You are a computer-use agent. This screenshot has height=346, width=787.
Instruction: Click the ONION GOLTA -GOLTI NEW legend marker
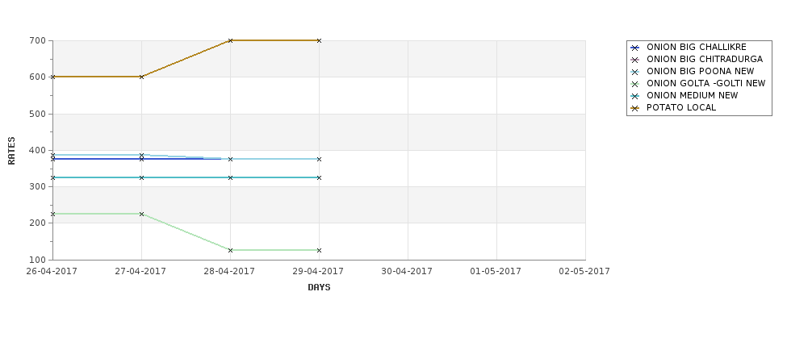click(635, 84)
